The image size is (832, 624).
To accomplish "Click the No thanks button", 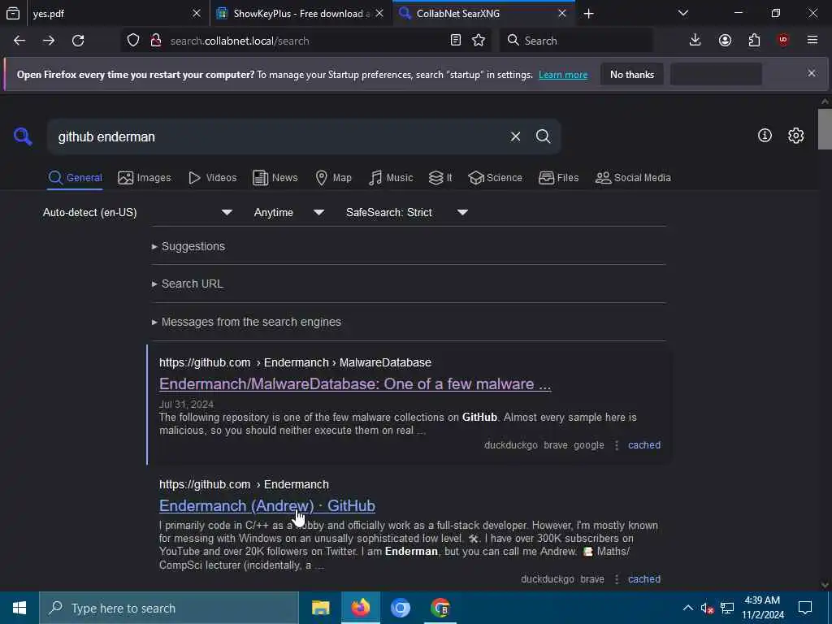I will tap(632, 74).
